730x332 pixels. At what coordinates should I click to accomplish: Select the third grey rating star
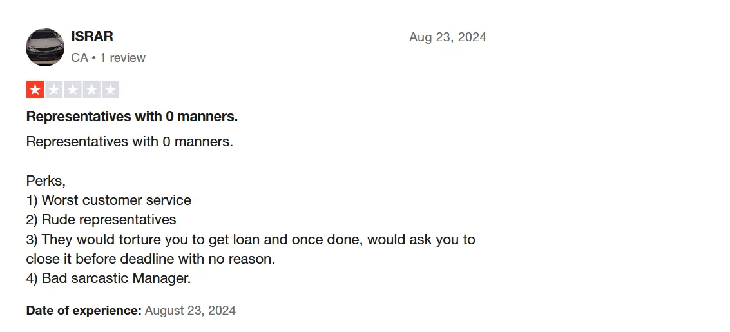[x=73, y=90]
